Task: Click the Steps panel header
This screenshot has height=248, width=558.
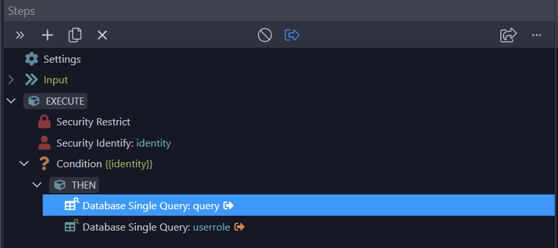Action: 280,10
